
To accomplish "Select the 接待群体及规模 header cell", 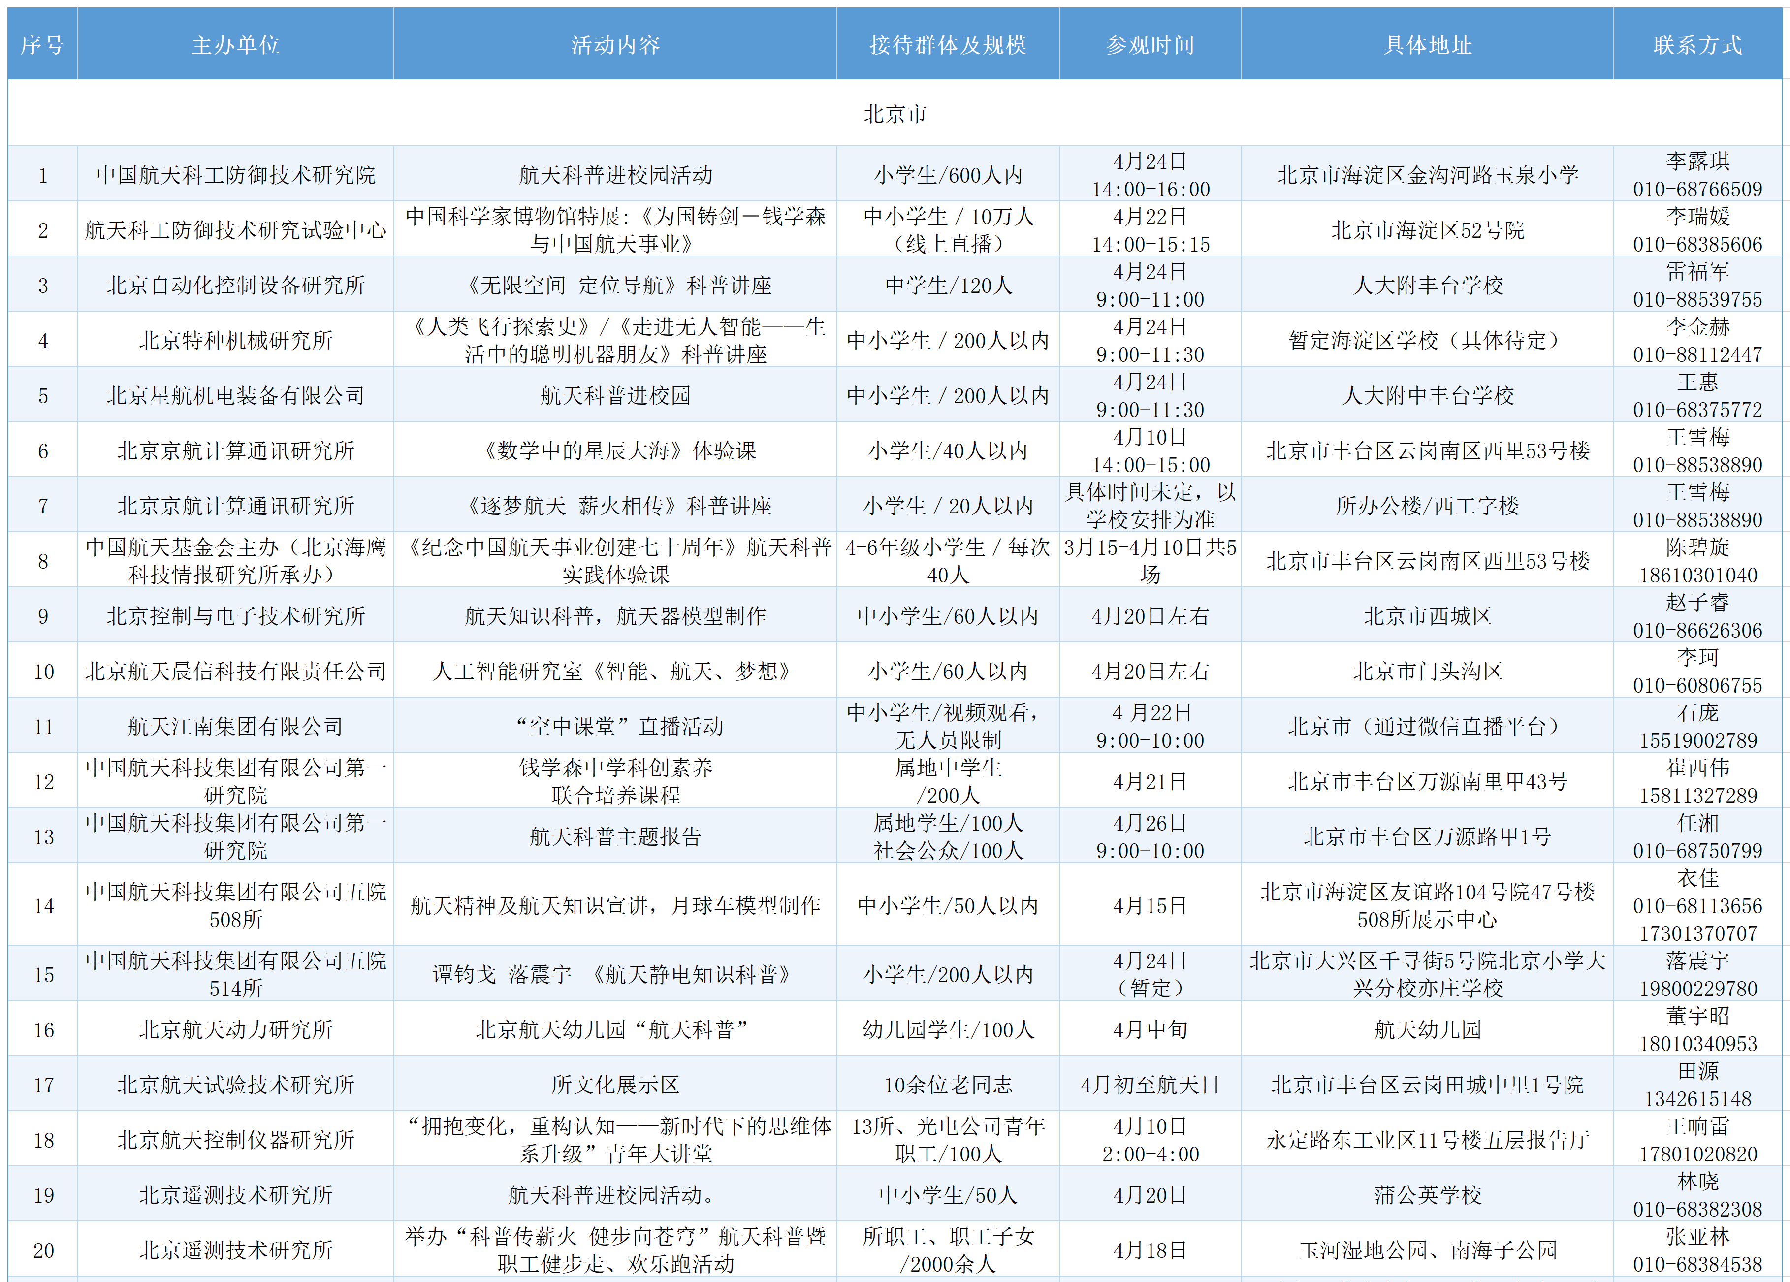I will [947, 45].
